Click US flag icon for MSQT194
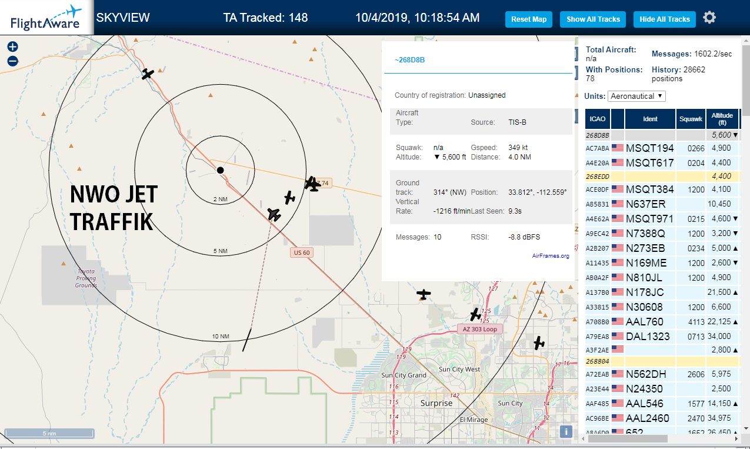750x449 pixels. tap(617, 148)
